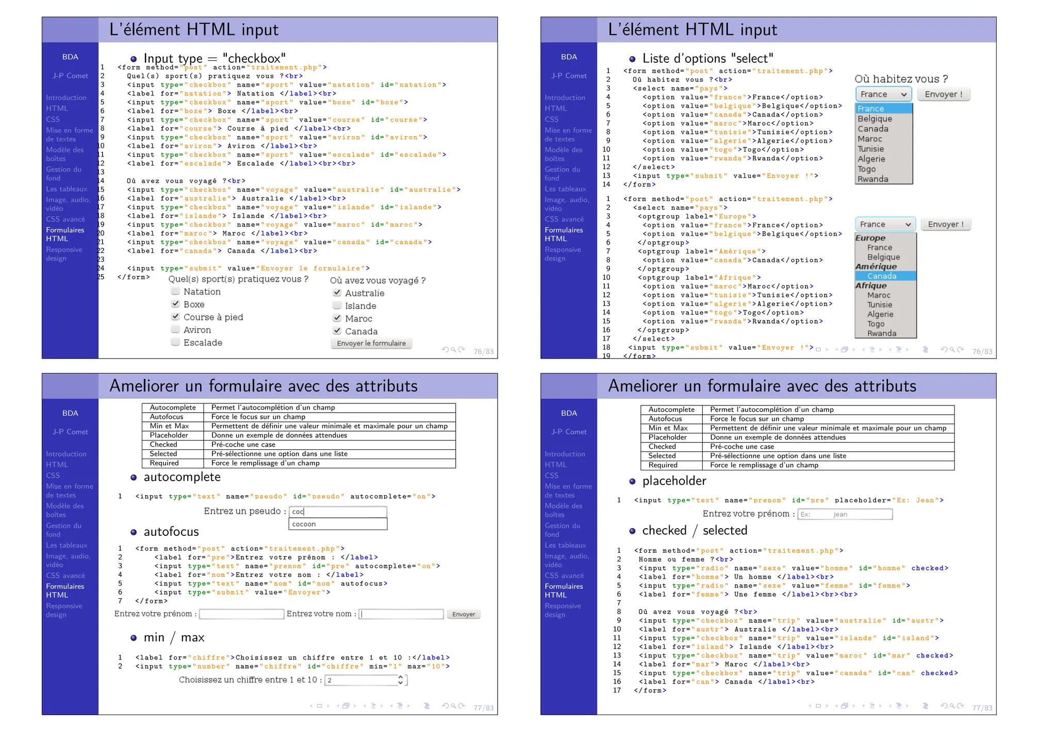Click the 'Entrez un pseudo' text field
This screenshot has height=746, width=1056.
click(338, 512)
